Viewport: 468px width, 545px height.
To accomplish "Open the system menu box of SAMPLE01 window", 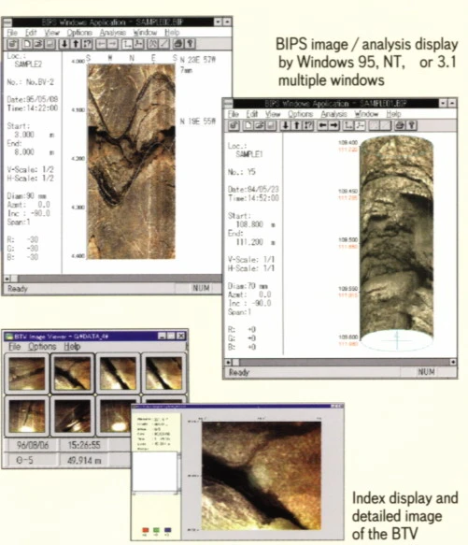I will click(x=228, y=103).
